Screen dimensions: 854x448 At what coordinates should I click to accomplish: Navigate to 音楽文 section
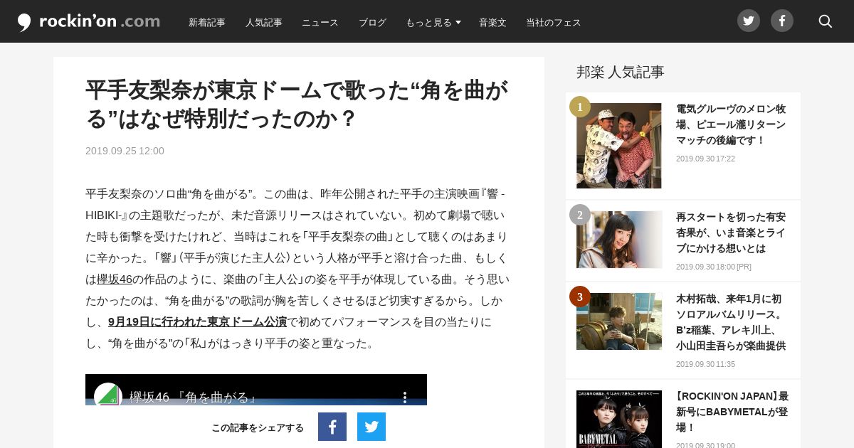492,22
